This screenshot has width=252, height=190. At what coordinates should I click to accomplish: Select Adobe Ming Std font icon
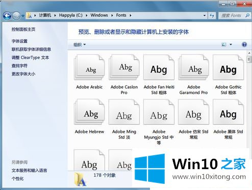click(124, 112)
